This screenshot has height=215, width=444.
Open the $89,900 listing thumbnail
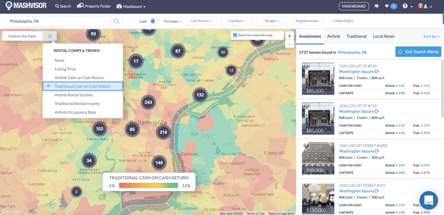318,158
